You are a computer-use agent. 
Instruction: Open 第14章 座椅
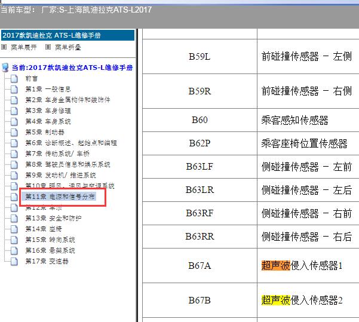[44, 229]
